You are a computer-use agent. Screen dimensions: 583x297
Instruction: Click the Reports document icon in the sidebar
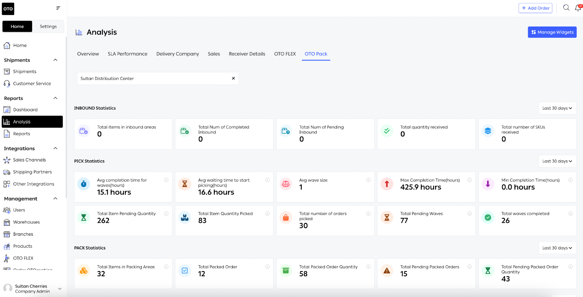pos(7,134)
